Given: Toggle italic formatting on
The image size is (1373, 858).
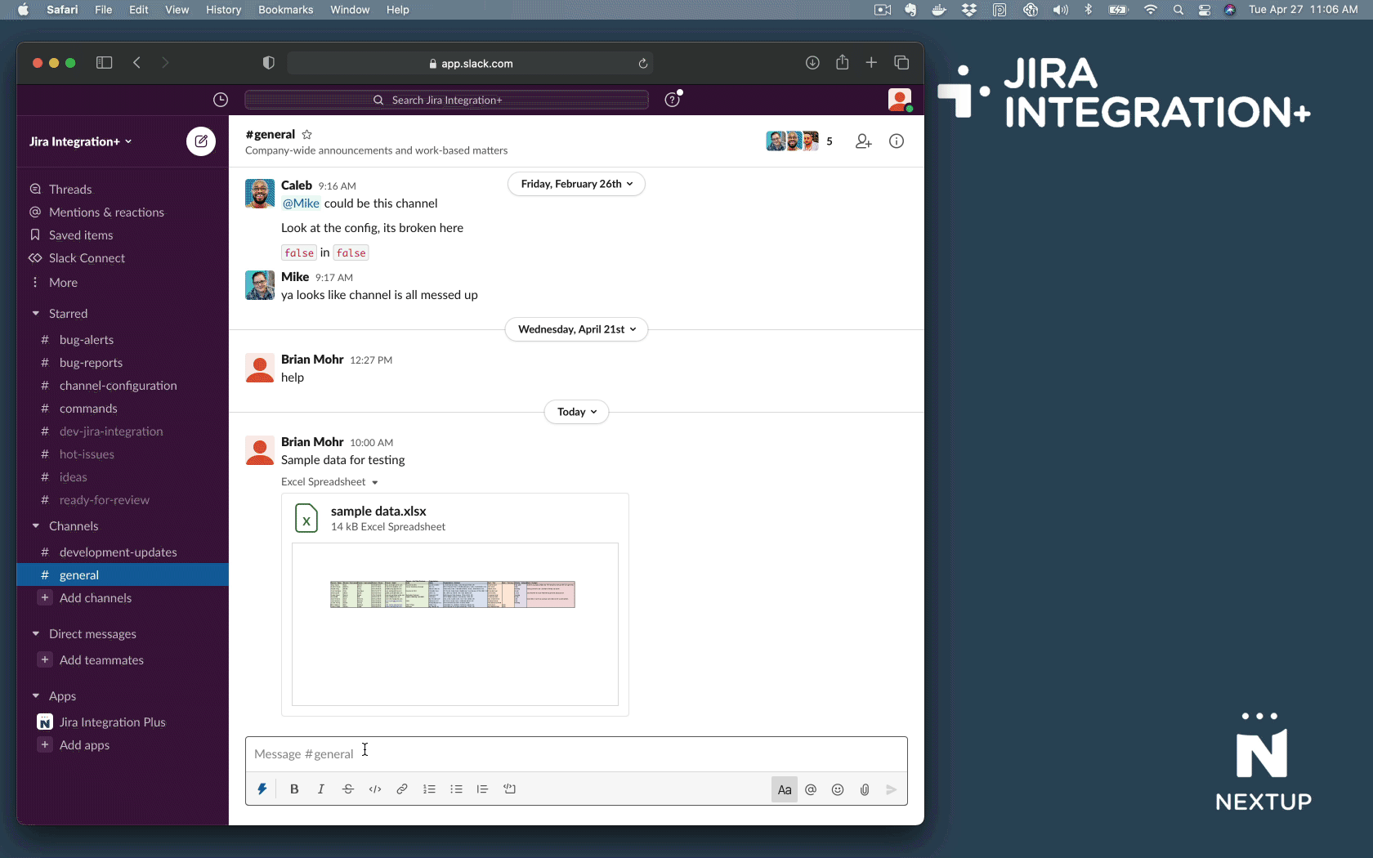Looking at the screenshot, I should pyautogui.click(x=320, y=789).
